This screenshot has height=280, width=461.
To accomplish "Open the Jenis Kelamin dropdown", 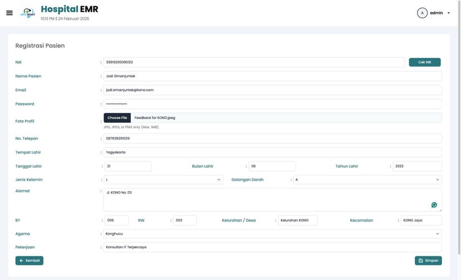I will click(163, 179).
